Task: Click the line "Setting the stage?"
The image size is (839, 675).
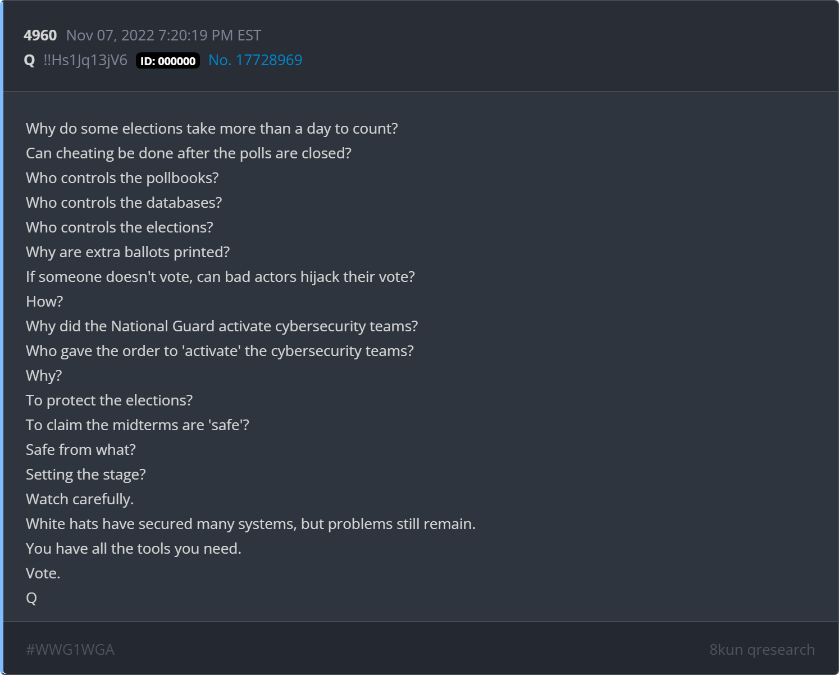Action: click(x=85, y=475)
